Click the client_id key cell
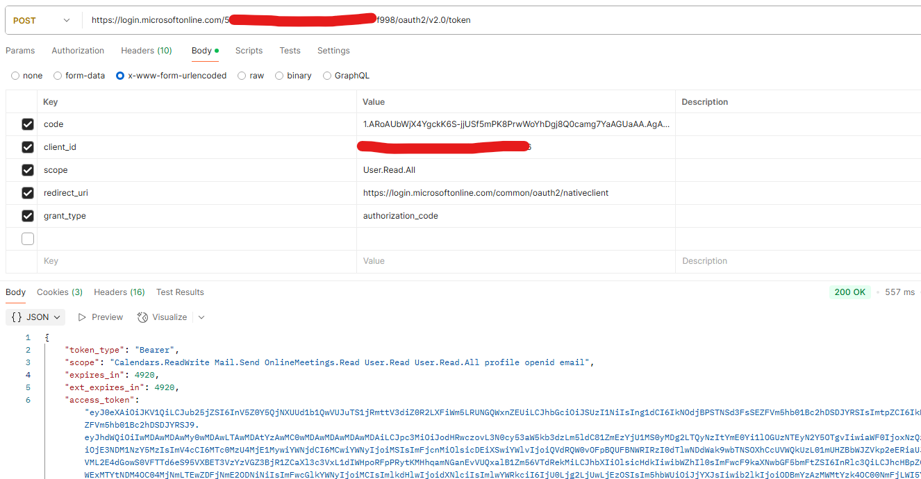921x479 pixels. (x=197, y=147)
